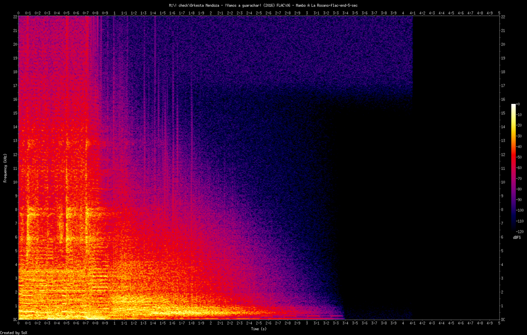This screenshot has width=527, height=335.
Task: Click the '-70' value on the dBFS scale
Action: (519, 178)
